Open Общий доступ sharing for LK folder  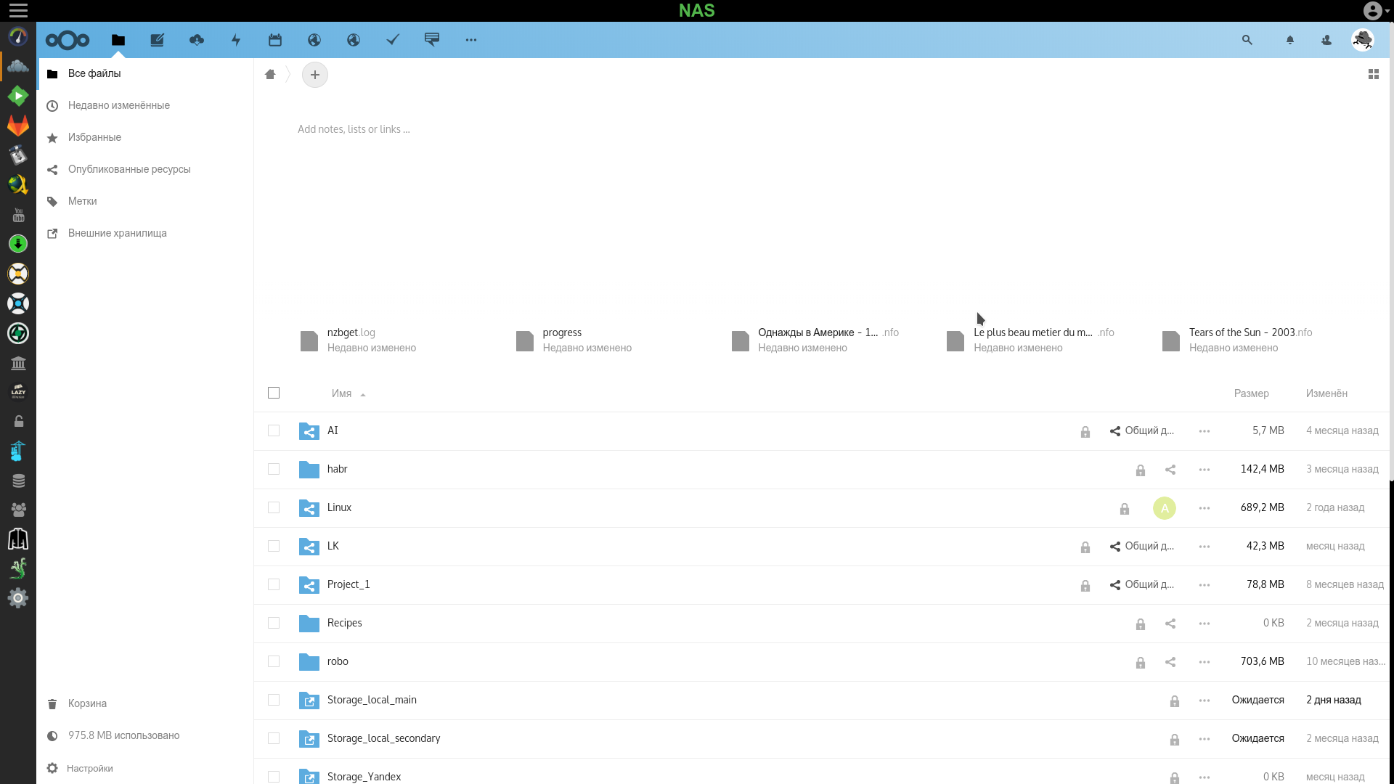[x=1141, y=546]
